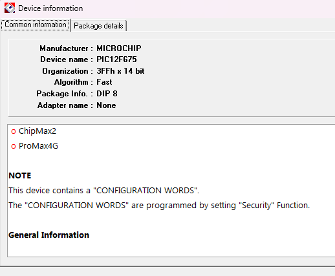Select the ProMax4G programmer entry
This screenshot has width=335, height=276.
click(38, 146)
